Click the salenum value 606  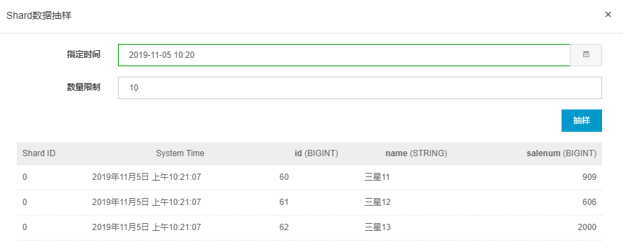point(590,202)
